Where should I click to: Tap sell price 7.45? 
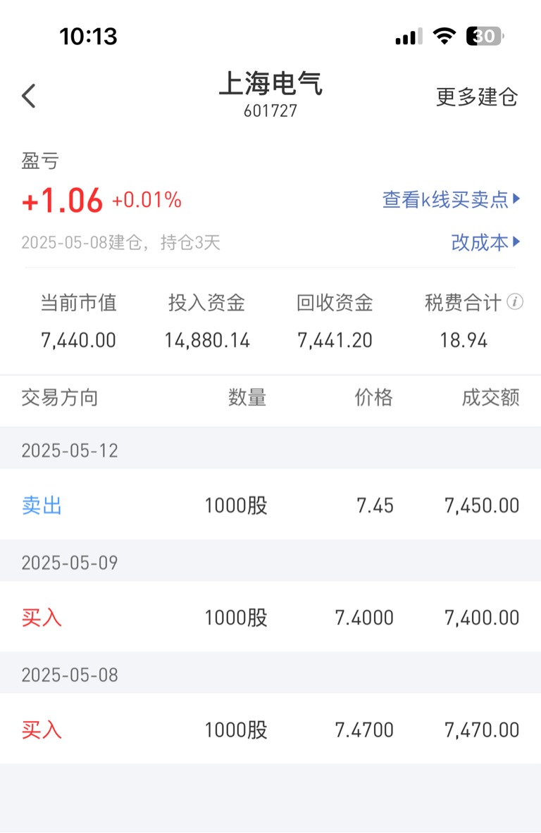pyautogui.click(x=375, y=506)
